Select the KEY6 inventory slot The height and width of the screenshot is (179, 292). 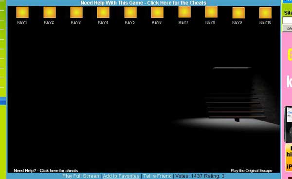tap(157, 12)
